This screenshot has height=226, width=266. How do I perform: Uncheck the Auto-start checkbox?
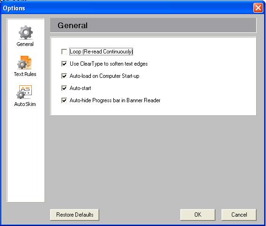[x=64, y=88]
